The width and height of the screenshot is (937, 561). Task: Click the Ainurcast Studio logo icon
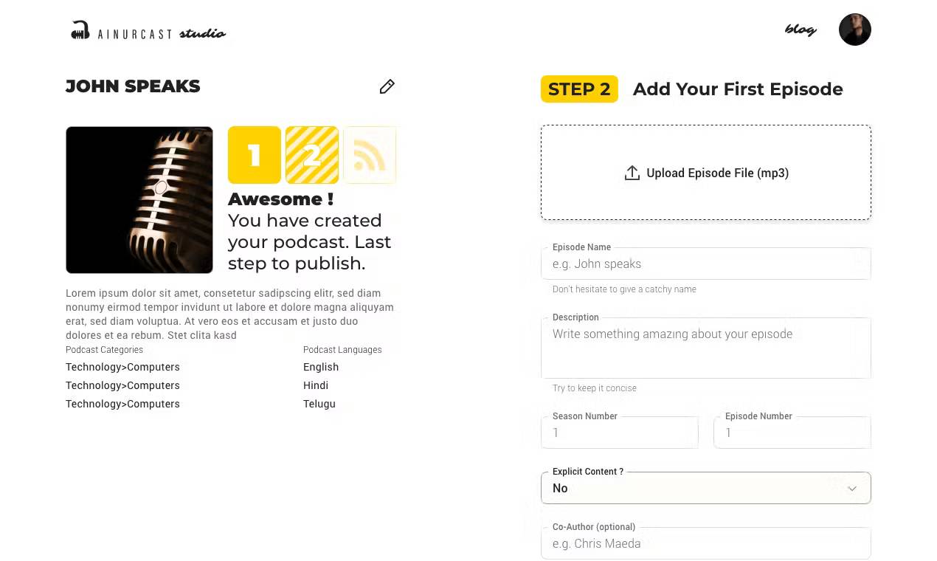point(80,30)
